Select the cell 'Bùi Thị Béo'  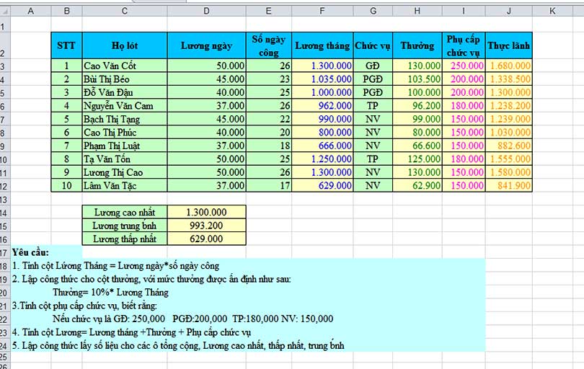coord(125,79)
